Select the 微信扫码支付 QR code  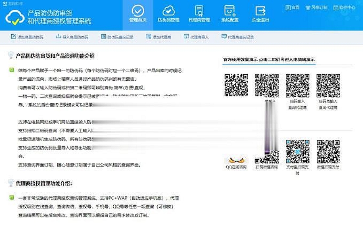(x=328, y=152)
